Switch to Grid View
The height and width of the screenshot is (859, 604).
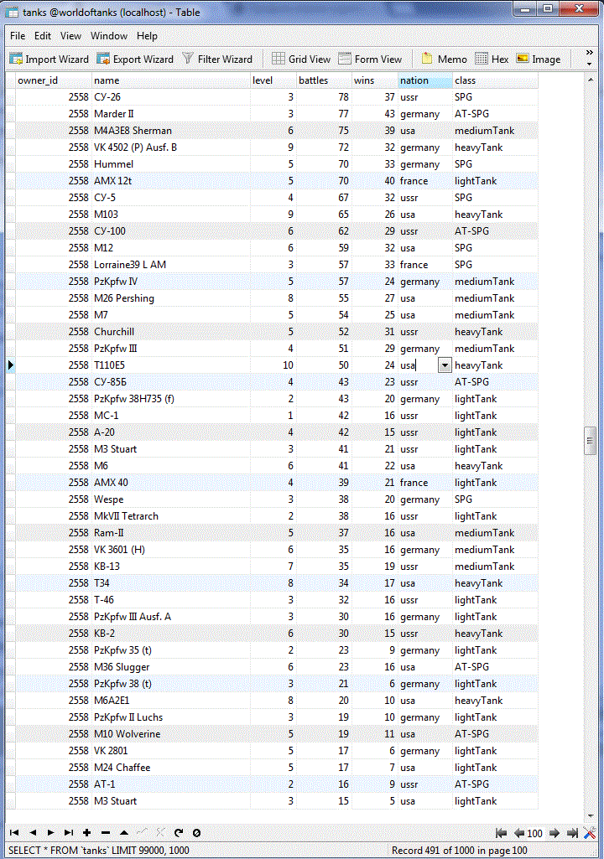point(301,59)
